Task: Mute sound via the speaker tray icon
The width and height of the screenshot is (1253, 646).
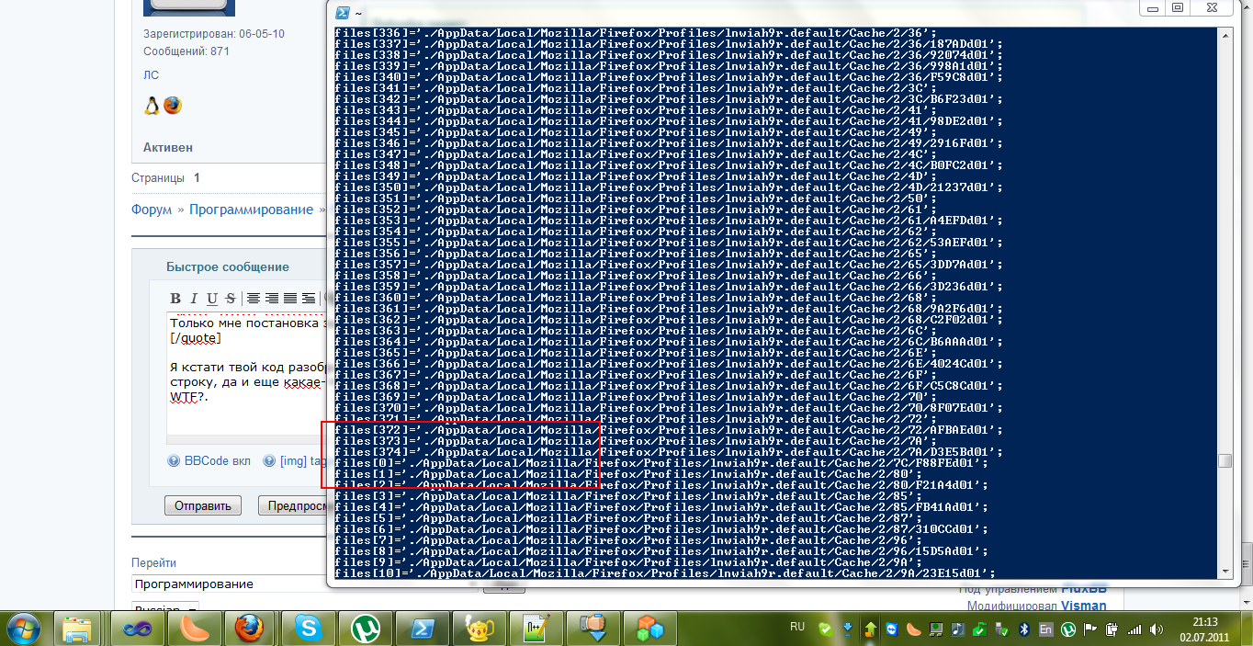Action: pyautogui.click(x=1156, y=629)
